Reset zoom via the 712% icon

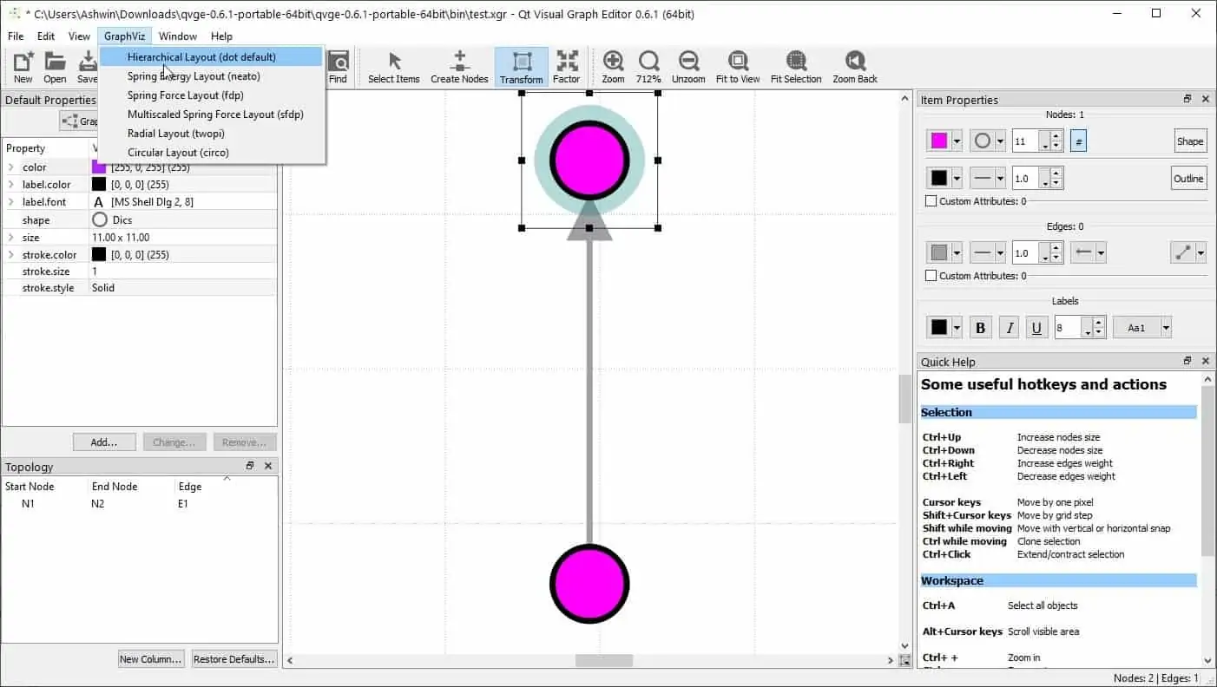pos(648,68)
